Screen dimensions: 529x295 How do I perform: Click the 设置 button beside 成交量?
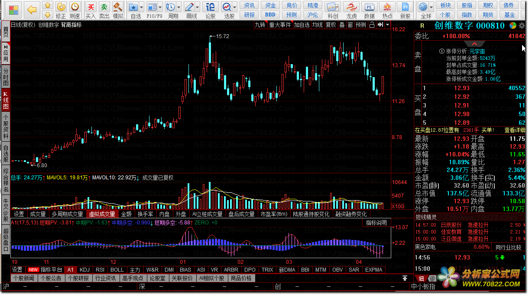[x=19, y=214]
